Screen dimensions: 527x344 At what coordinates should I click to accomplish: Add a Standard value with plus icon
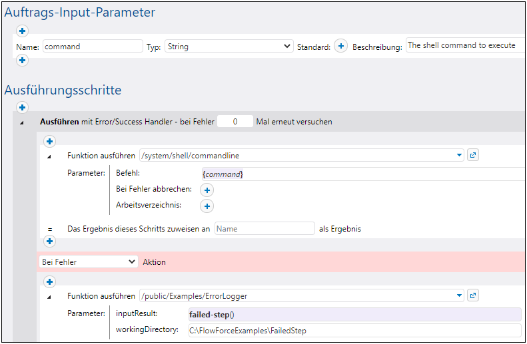(x=340, y=46)
